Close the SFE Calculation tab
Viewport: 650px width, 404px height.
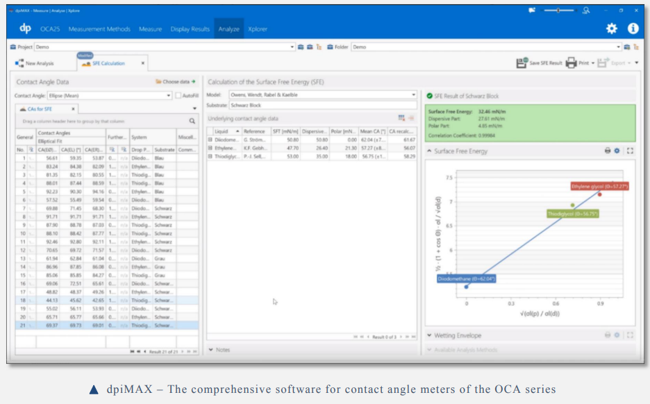coord(142,63)
